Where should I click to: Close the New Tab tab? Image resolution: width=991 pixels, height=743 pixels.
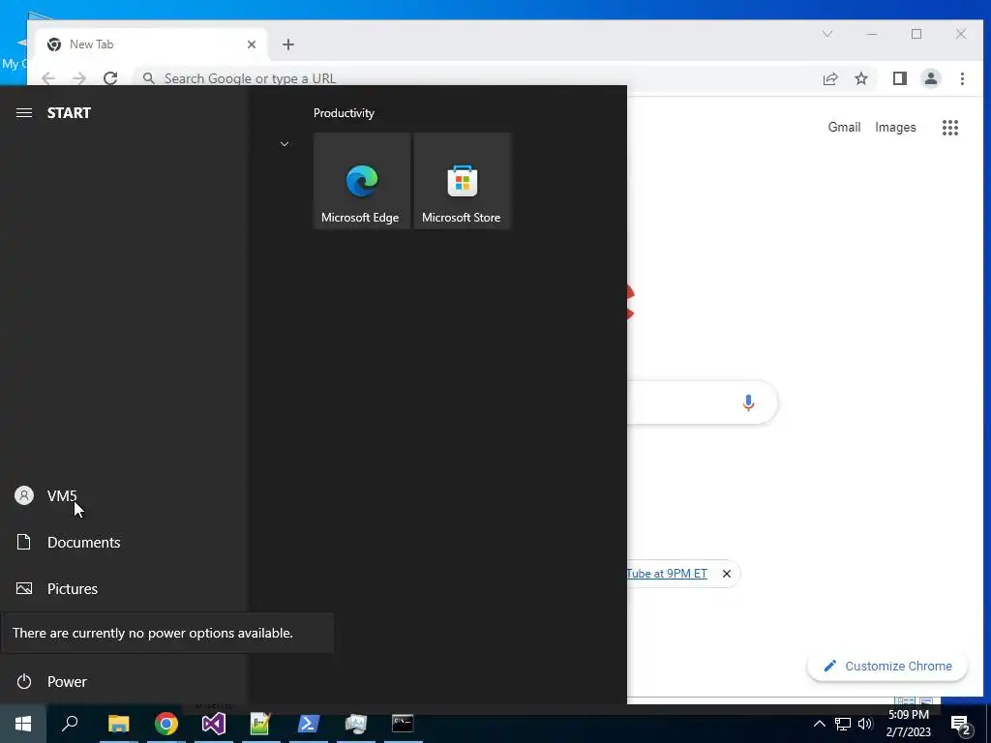click(x=252, y=45)
